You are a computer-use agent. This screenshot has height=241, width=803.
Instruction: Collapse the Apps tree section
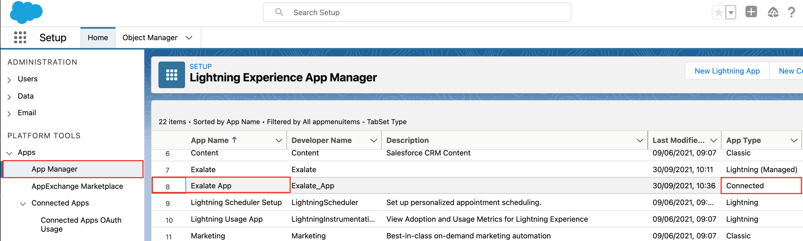point(9,153)
